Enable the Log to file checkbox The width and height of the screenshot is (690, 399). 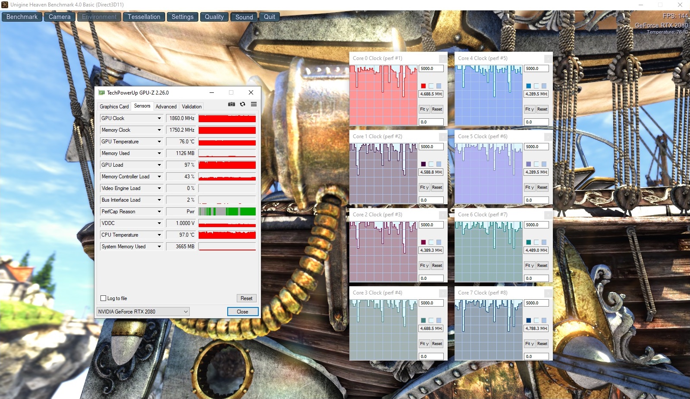[103, 298]
